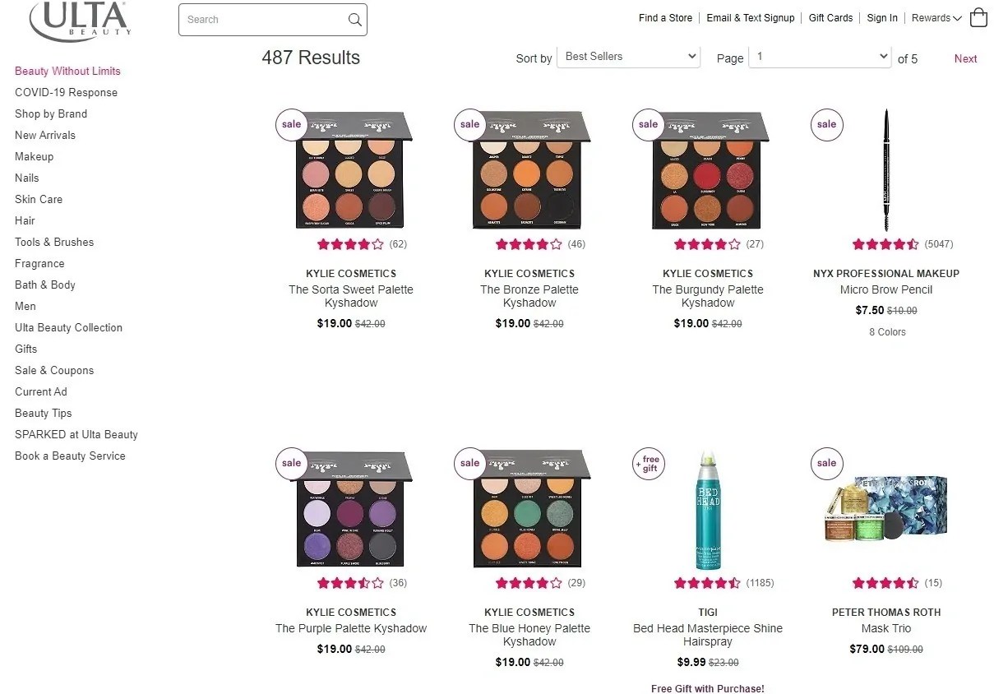The image size is (994, 694).
Task: Open Makeup in the sidebar menu
Action: click(34, 156)
